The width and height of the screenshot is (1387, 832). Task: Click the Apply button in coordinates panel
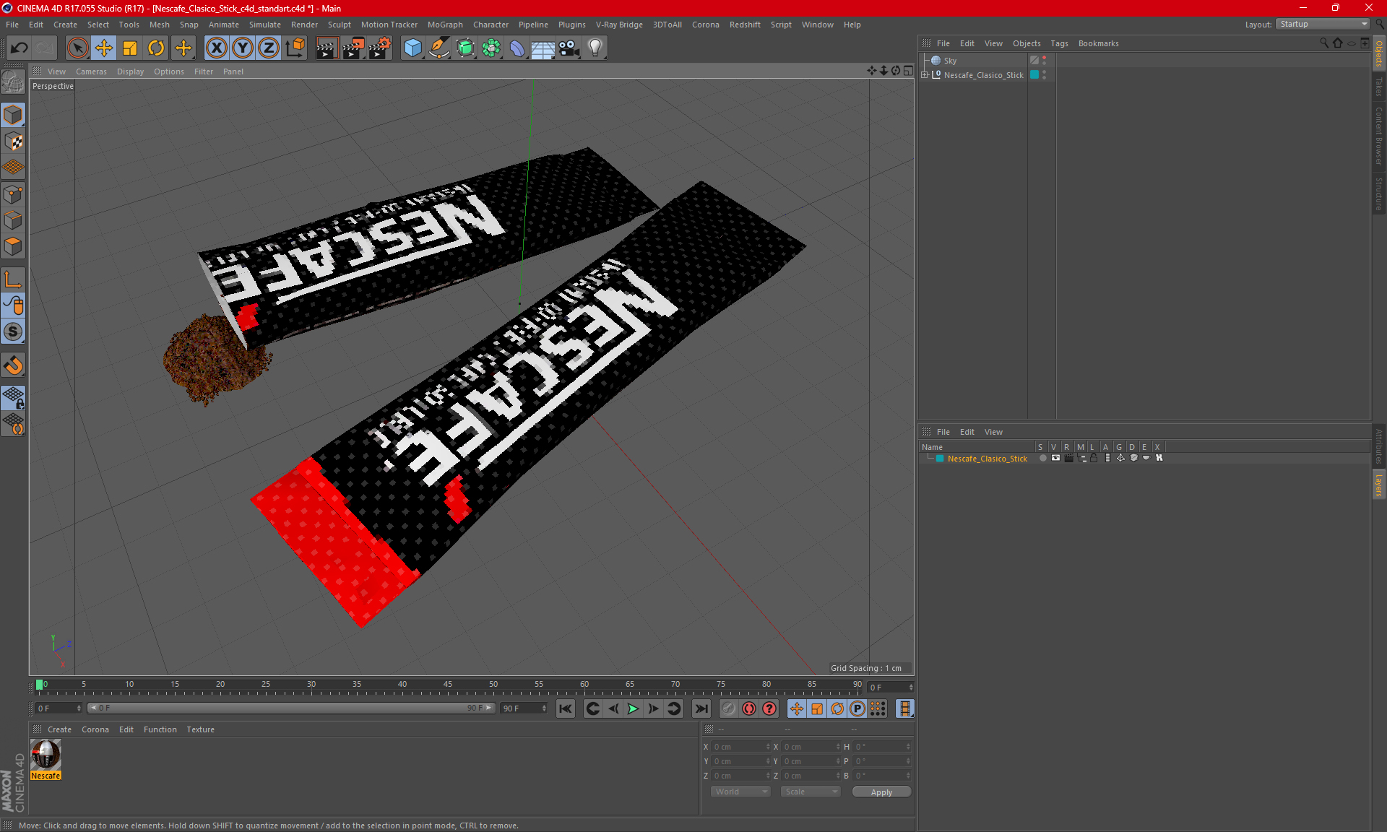(880, 792)
